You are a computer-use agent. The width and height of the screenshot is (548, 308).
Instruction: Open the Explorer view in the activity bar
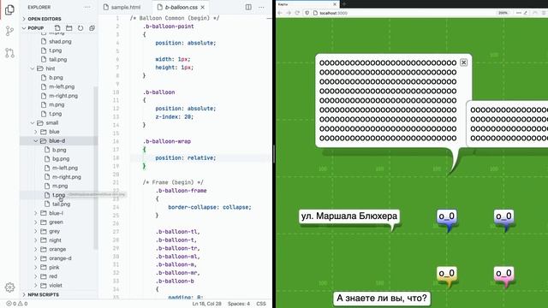click(x=9, y=9)
